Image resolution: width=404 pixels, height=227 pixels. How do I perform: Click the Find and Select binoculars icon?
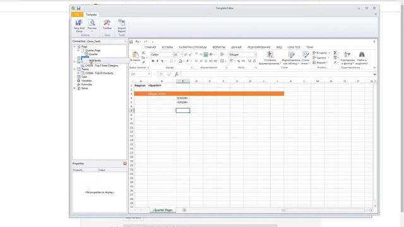coord(362,54)
